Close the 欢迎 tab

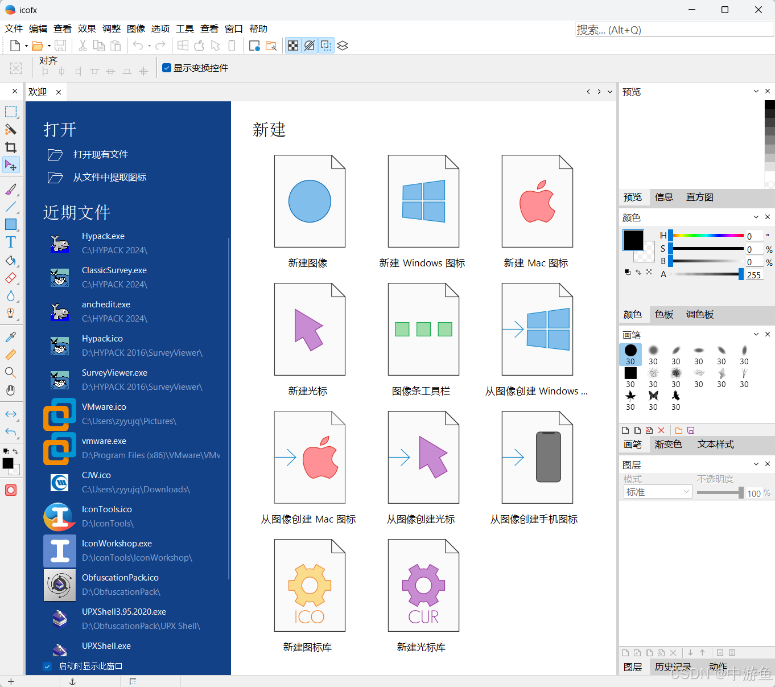(59, 92)
